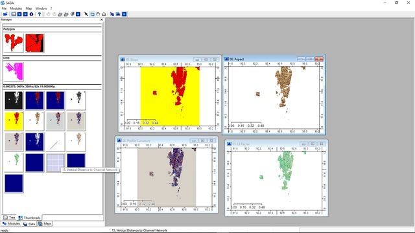Click the 'ready' status bar text
This screenshot has height=233, width=415.
[x=5, y=230]
